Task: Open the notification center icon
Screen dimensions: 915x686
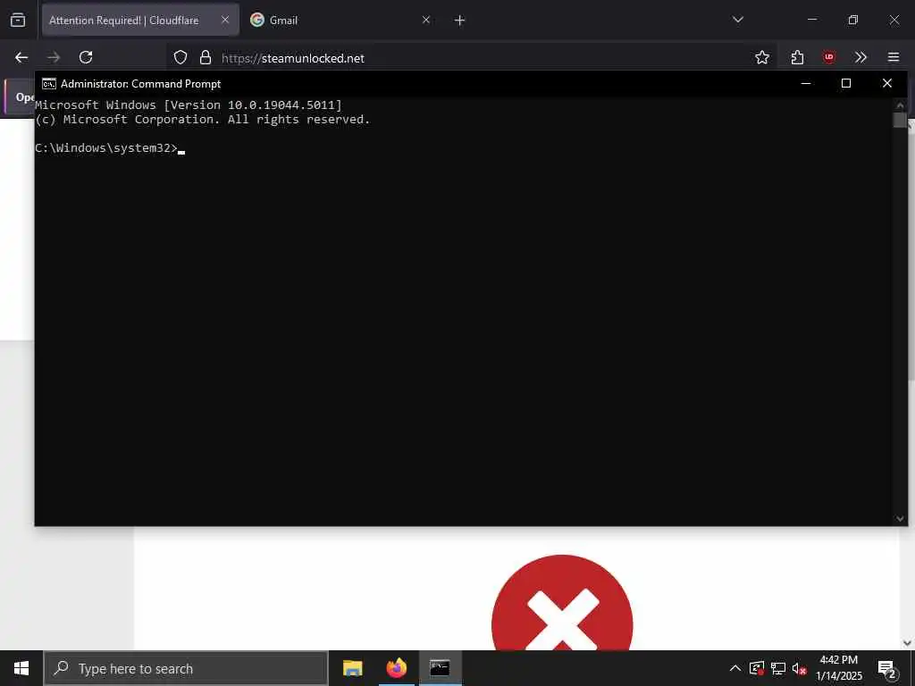Action: pyautogui.click(x=887, y=668)
